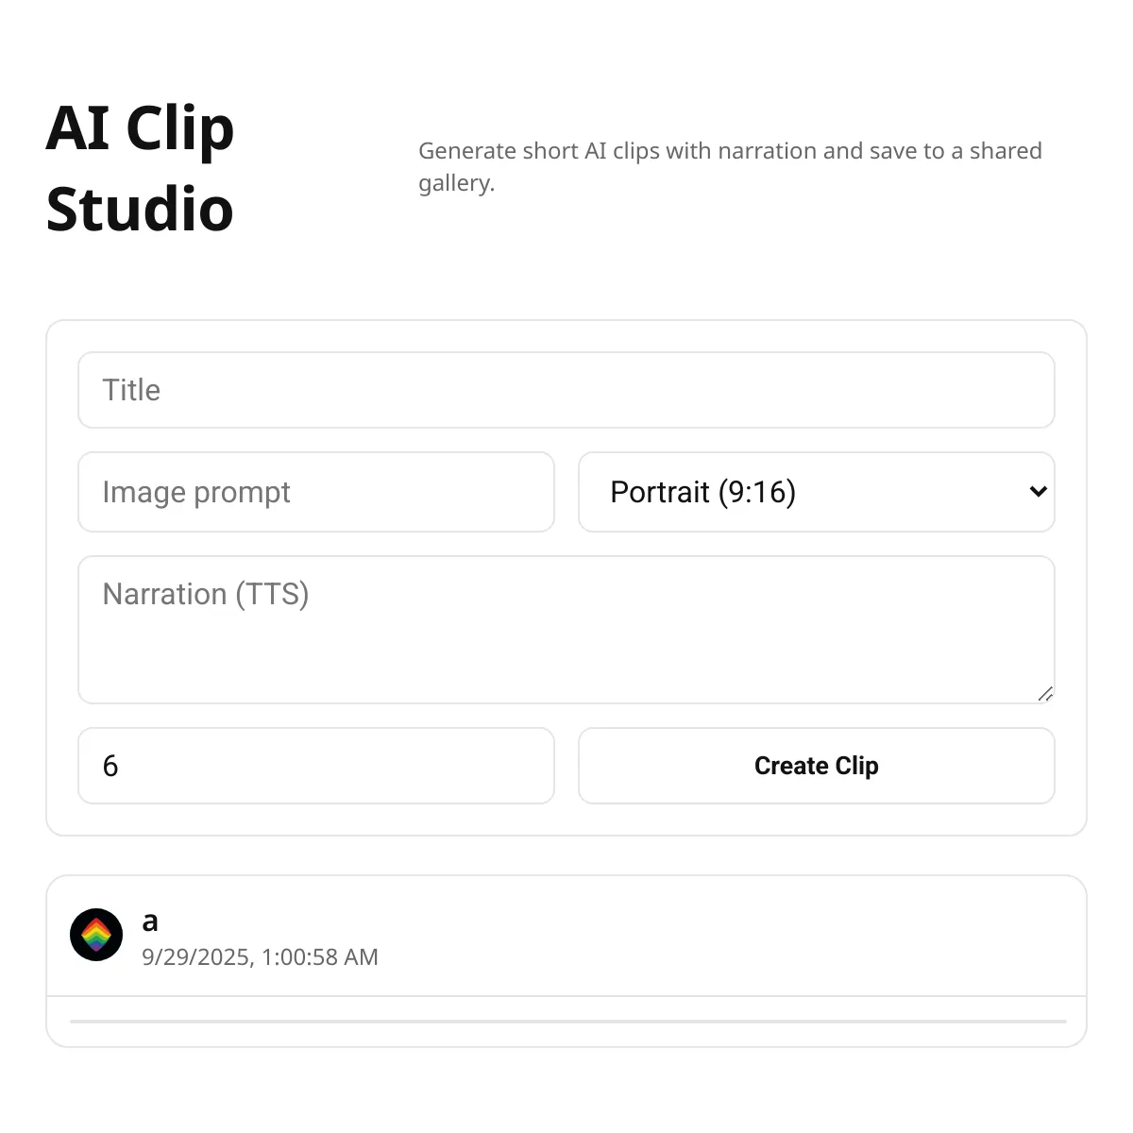Click the word "gallery." in the subtitle
The width and height of the screenshot is (1133, 1133).
[x=456, y=183]
